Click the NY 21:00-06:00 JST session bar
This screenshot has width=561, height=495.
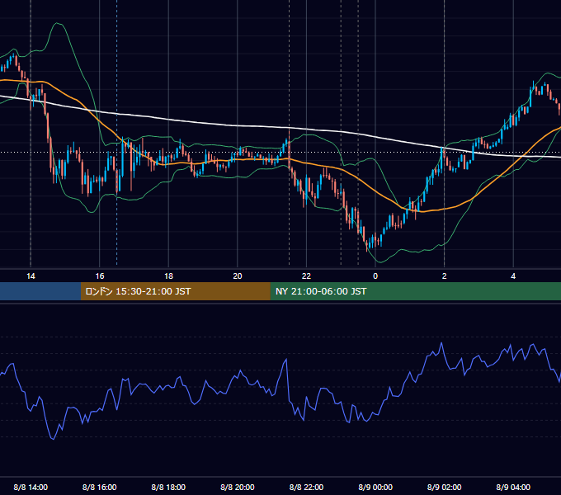pyautogui.click(x=415, y=291)
